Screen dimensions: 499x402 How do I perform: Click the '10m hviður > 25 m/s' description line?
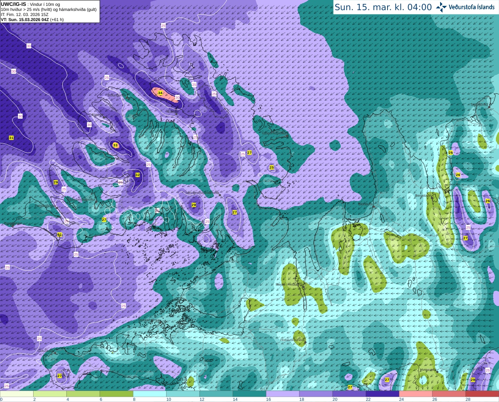[49, 9]
